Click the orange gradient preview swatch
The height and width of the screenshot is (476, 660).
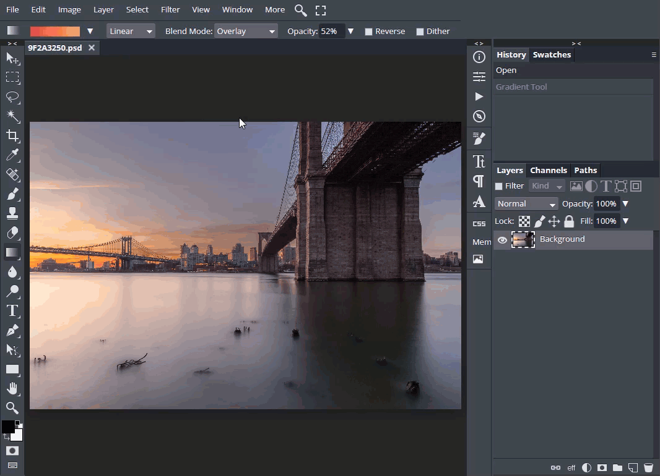(x=55, y=31)
